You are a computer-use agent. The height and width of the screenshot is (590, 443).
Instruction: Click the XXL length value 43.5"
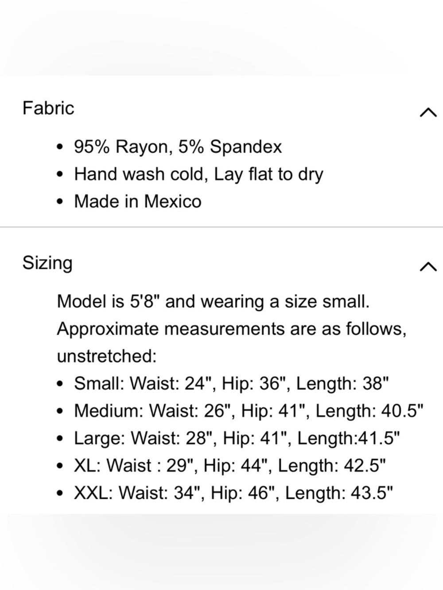coord(372,494)
